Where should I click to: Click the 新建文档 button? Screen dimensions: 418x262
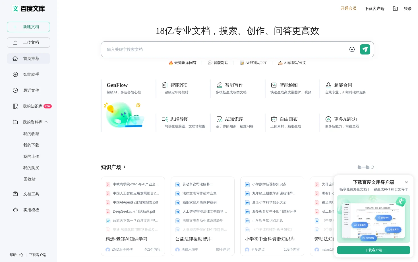(x=28, y=27)
